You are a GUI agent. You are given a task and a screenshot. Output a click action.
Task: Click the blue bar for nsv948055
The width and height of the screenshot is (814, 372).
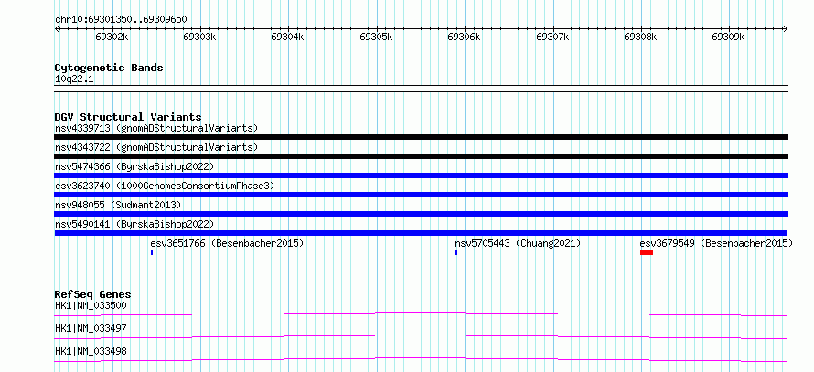(421, 214)
